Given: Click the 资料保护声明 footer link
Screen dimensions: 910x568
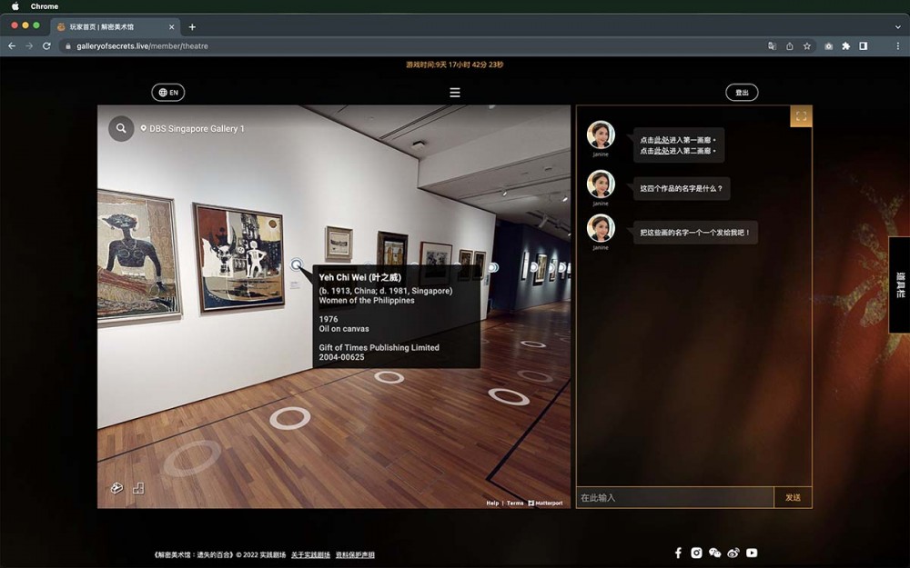Looking at the screenshot, I should point(355,554).
